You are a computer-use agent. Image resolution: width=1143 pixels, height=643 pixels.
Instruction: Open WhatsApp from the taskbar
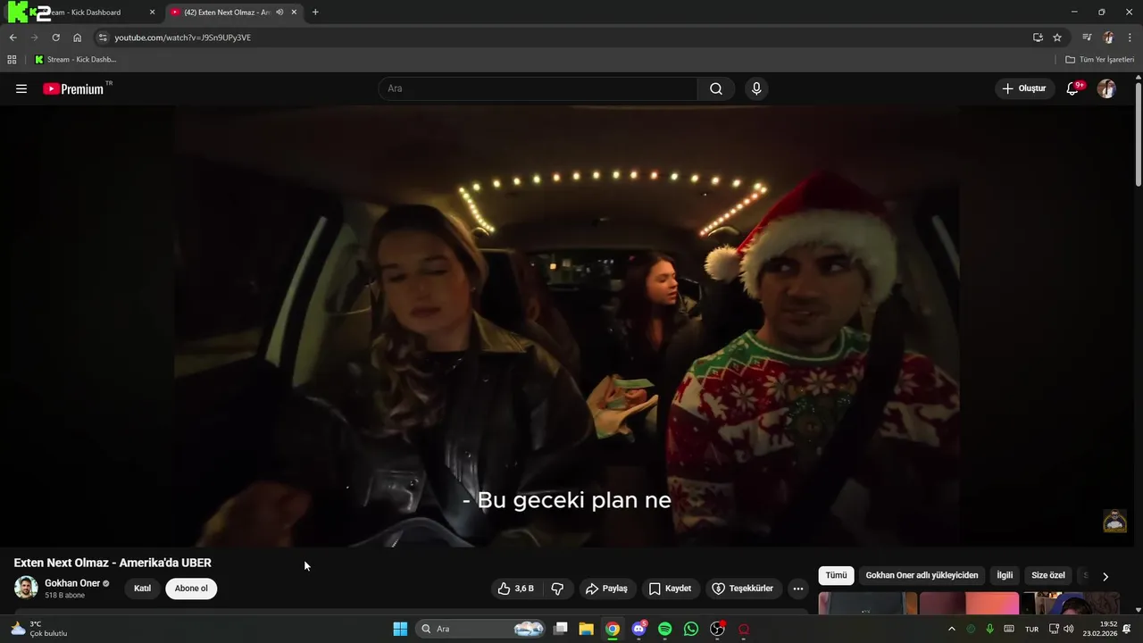point(691,629)
